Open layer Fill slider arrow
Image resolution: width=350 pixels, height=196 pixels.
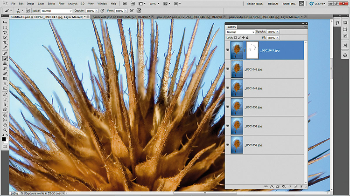pos(278,38)
